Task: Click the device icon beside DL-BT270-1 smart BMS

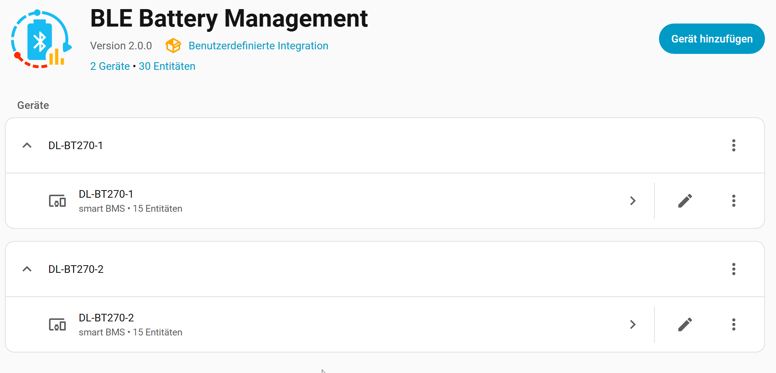Action: click(x=57, y=201)
